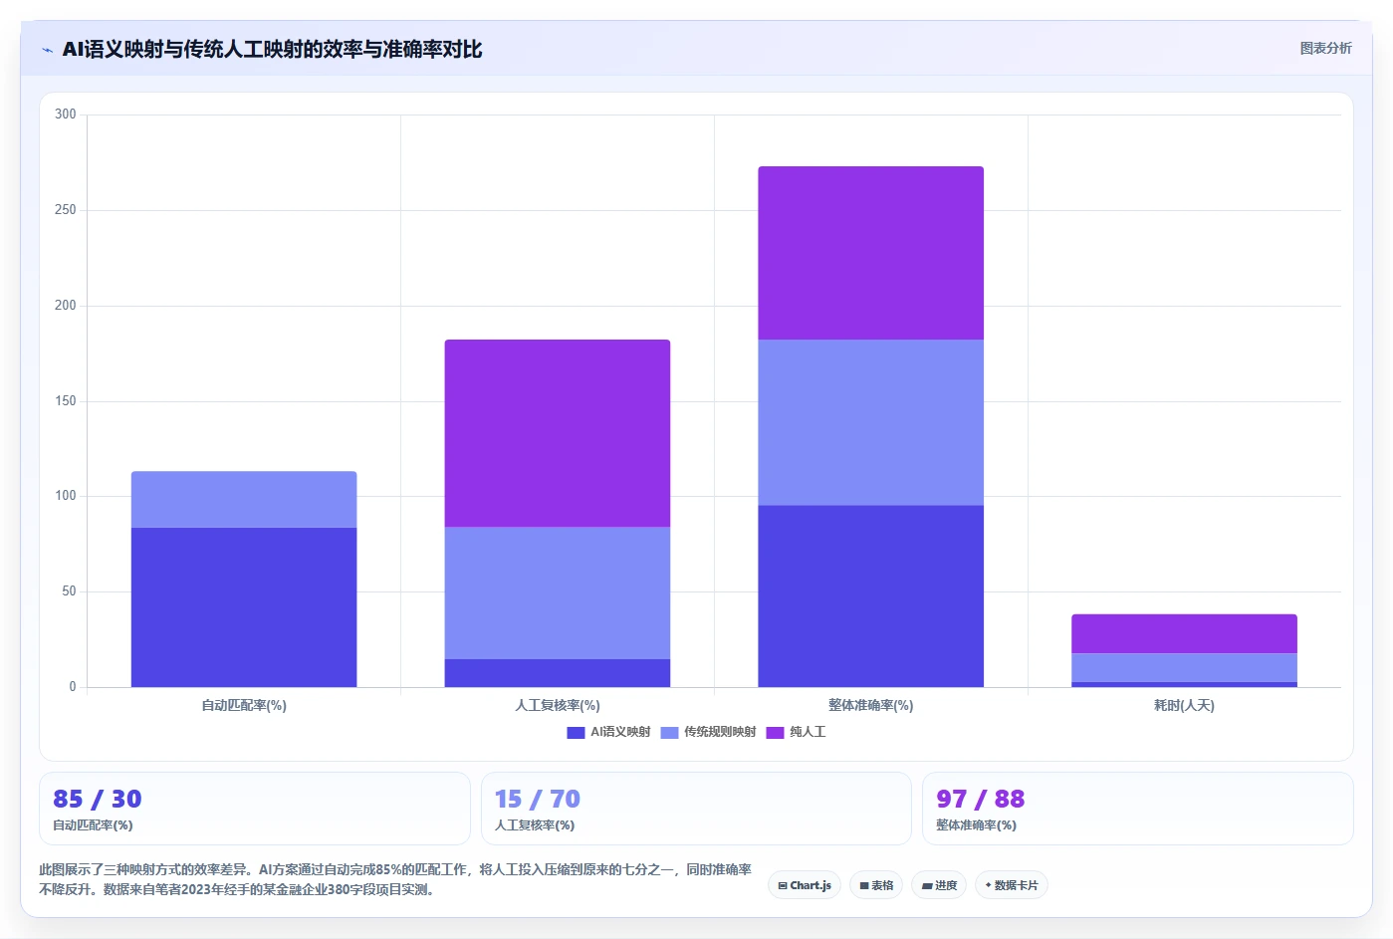
Task: Click the chart title AI语义映射与传统人工映射
Action: (272, 50)
